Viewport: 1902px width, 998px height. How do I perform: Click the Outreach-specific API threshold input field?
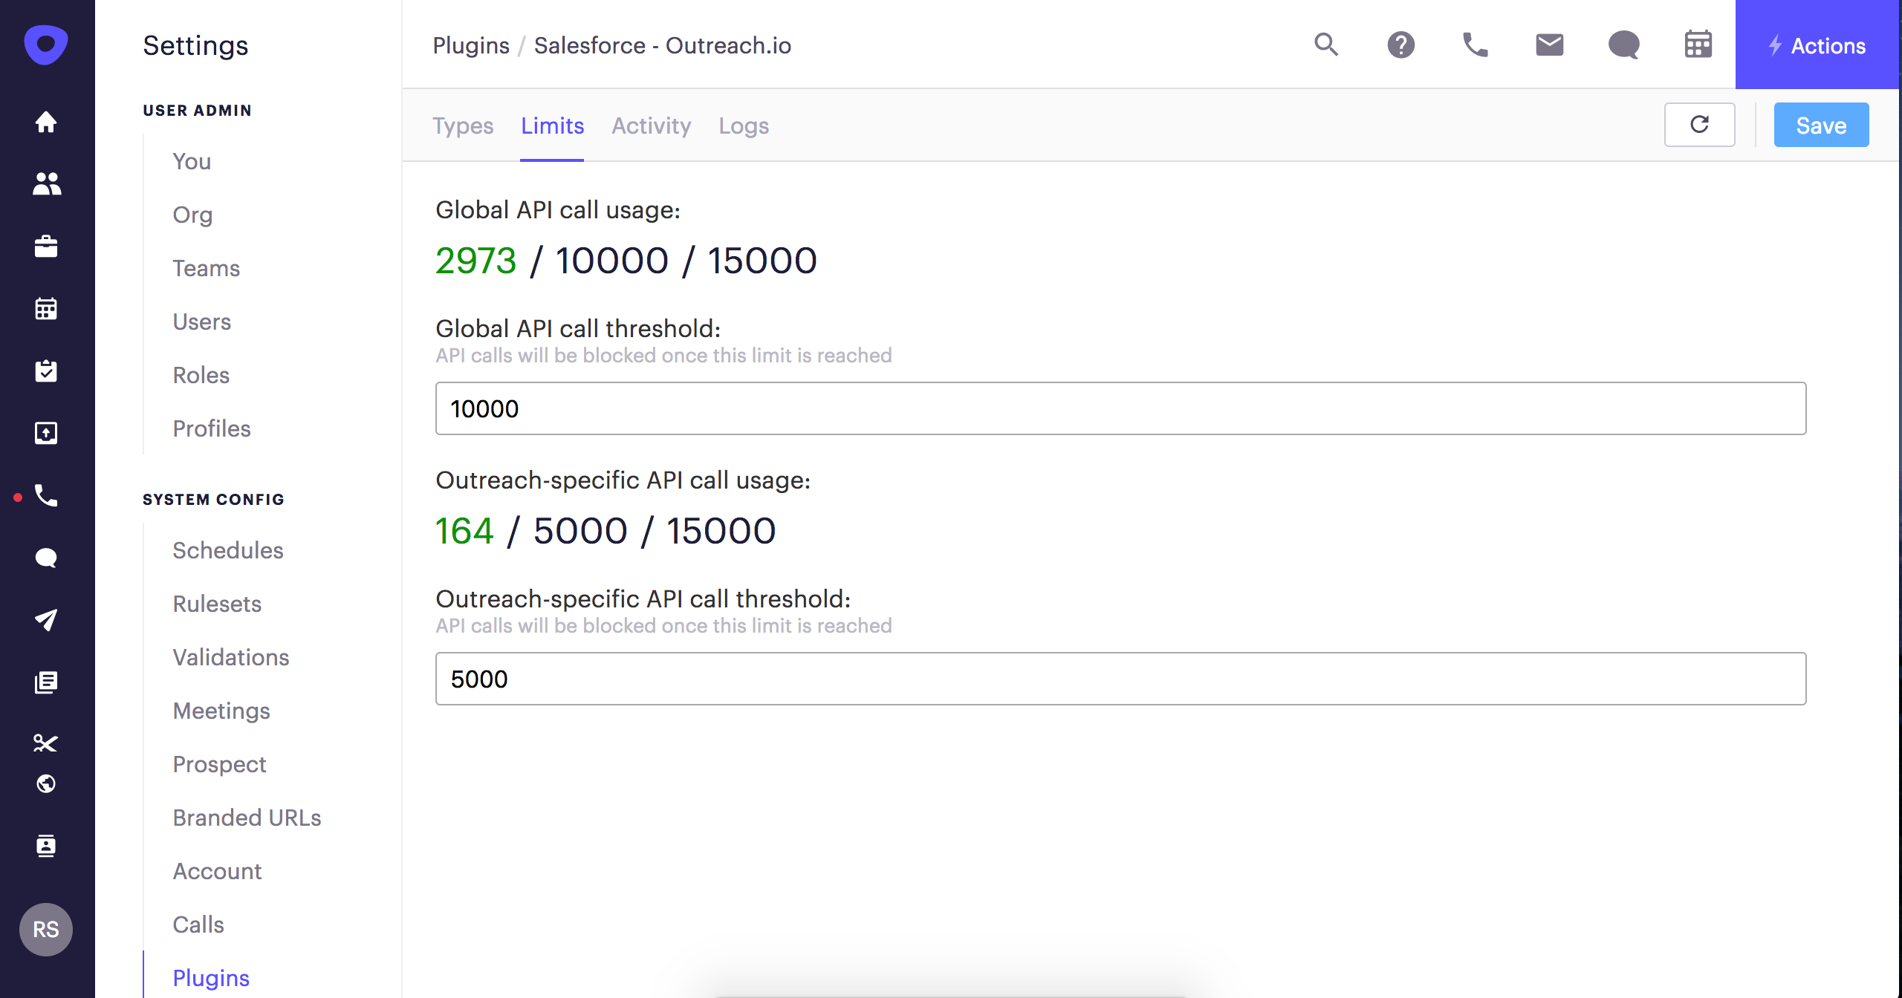tap(1120, 679)
